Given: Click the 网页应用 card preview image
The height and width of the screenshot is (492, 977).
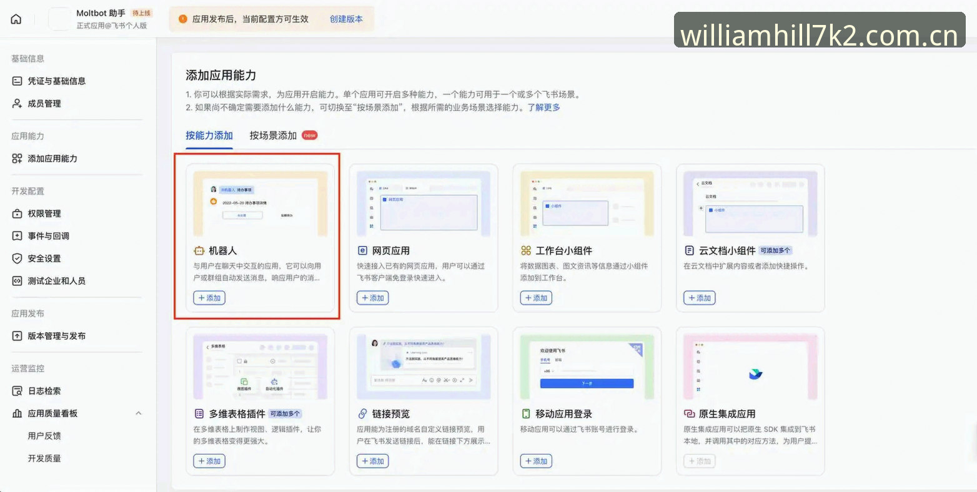Looking at the screenshot, I should [424, 204].
